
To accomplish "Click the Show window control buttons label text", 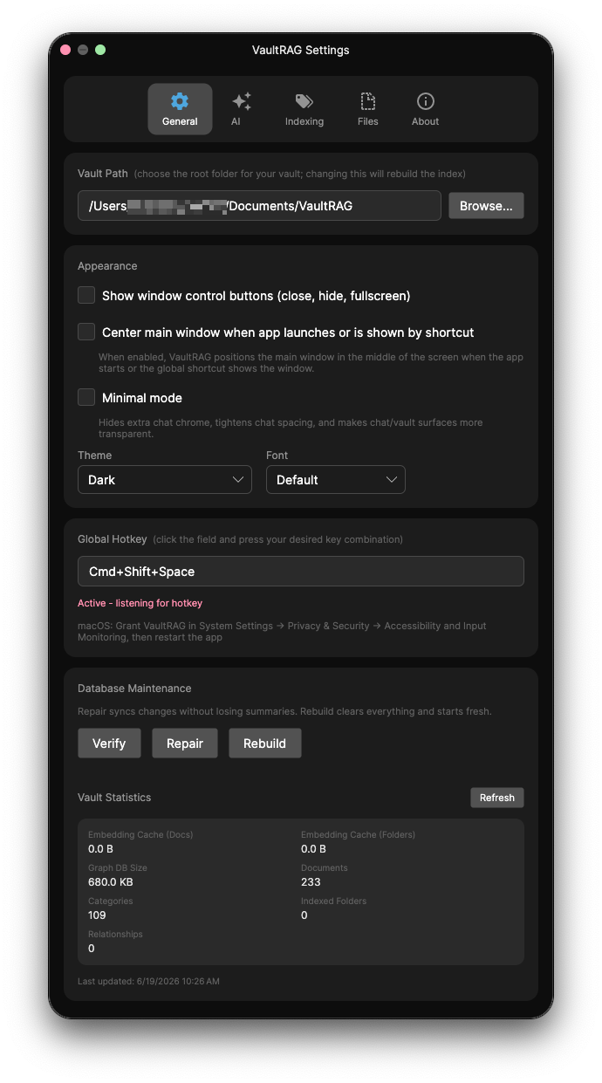I will click(x=257, y=296).
